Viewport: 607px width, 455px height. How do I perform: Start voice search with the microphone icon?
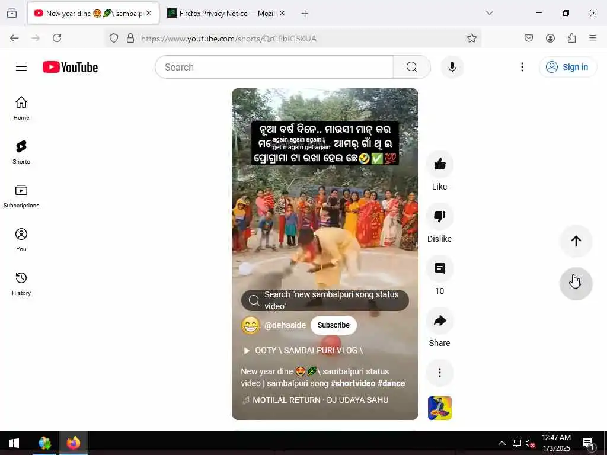point(452,67)
